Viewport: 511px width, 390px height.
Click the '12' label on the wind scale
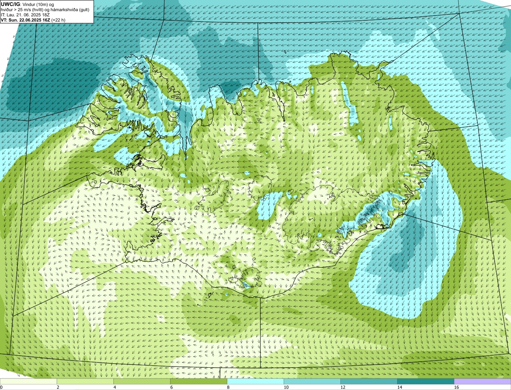tap(343, 387)
